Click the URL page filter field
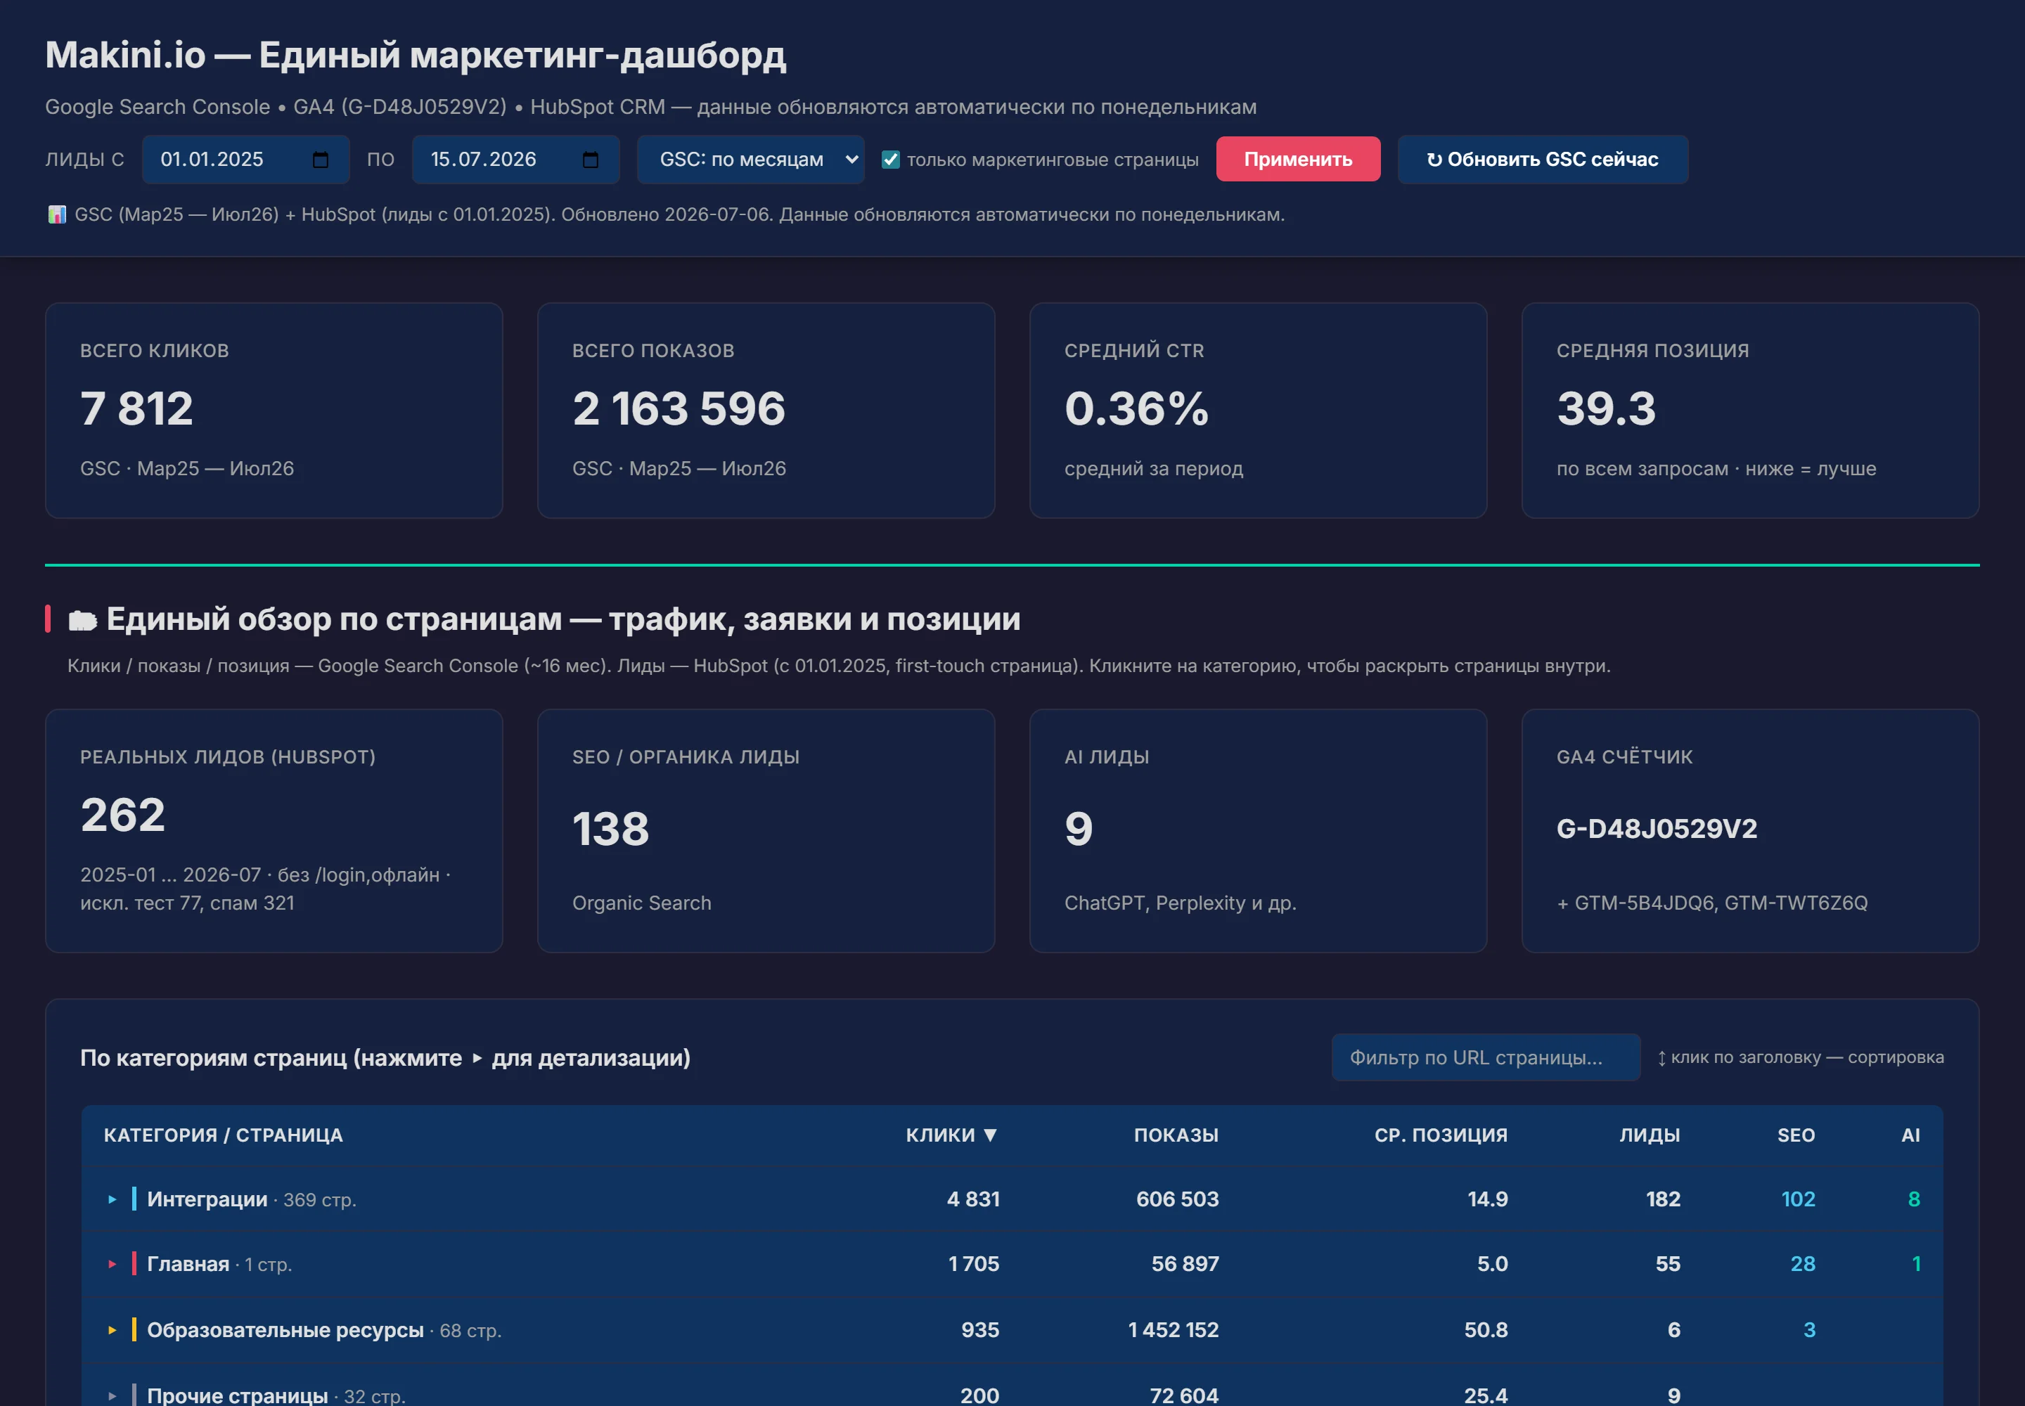The image size is (2025, 1406). tap(1486, 1057)
